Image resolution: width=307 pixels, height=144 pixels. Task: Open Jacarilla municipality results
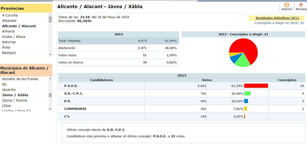[9, 90]
